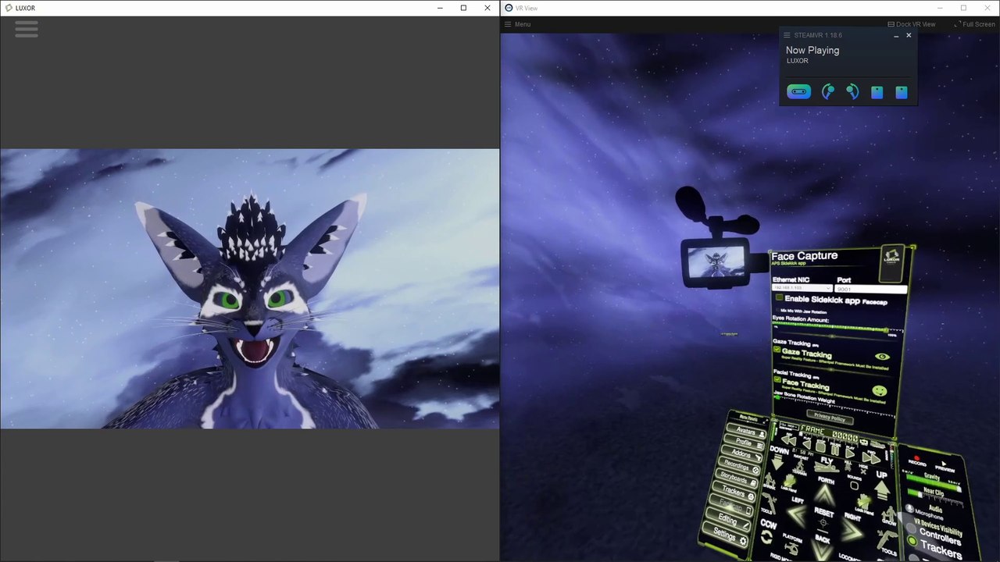
Task: Click the left controller icon in SteamVR
Action: pos(828,91)
